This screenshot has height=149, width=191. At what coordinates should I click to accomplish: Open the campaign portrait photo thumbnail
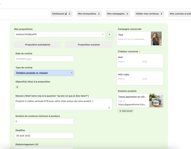[x=156, y=38]
